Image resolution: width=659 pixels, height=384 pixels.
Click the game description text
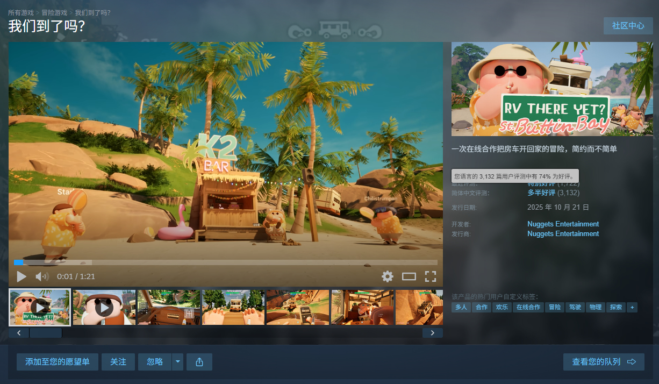click(x=534, y=149)
